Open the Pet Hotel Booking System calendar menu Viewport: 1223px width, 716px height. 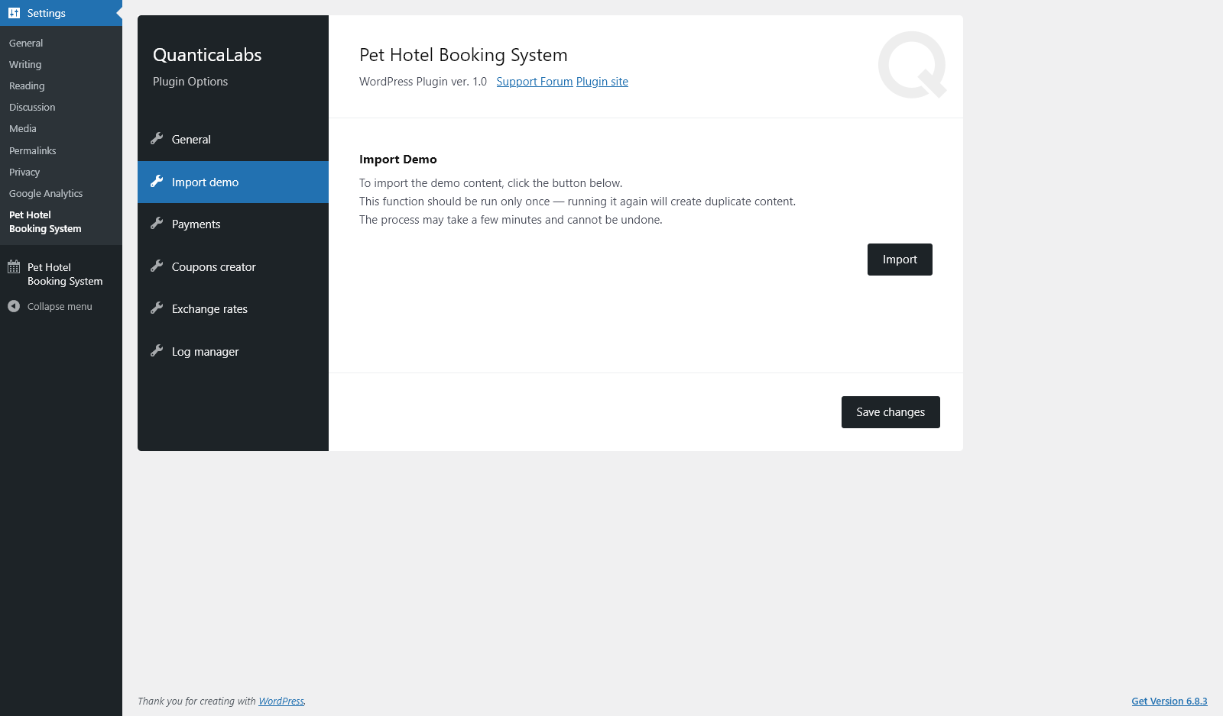tap(61, 274)
